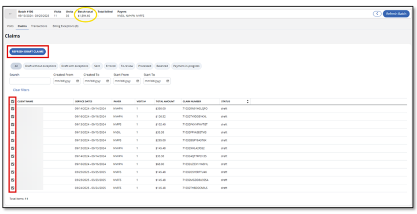
Task: Filter claims by Draft with exceptions
Action: coord(75,66)
